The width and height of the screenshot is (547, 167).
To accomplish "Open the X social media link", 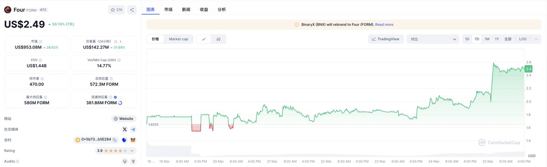I will (125, 130).
